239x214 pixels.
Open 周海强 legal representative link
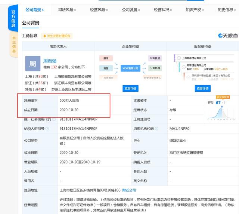[50, 60]
